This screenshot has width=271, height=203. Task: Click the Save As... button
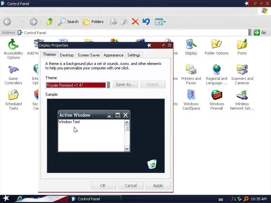[x=125, y=84]
